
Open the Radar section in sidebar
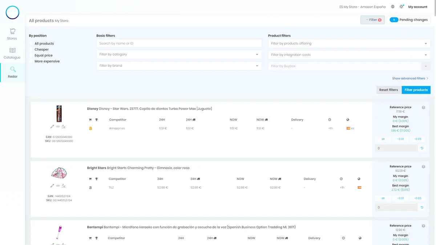click(x=12, y=73)
